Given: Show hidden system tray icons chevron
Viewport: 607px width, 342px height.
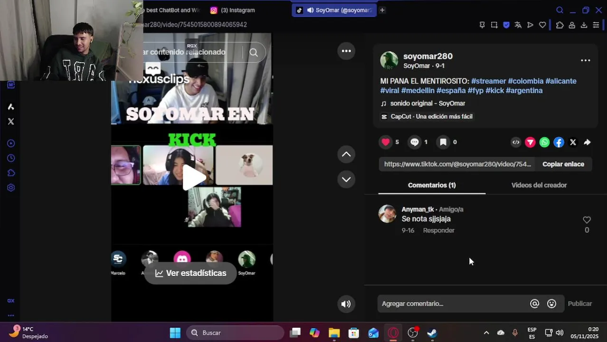Looking at the screenshot, I should 486,333.
